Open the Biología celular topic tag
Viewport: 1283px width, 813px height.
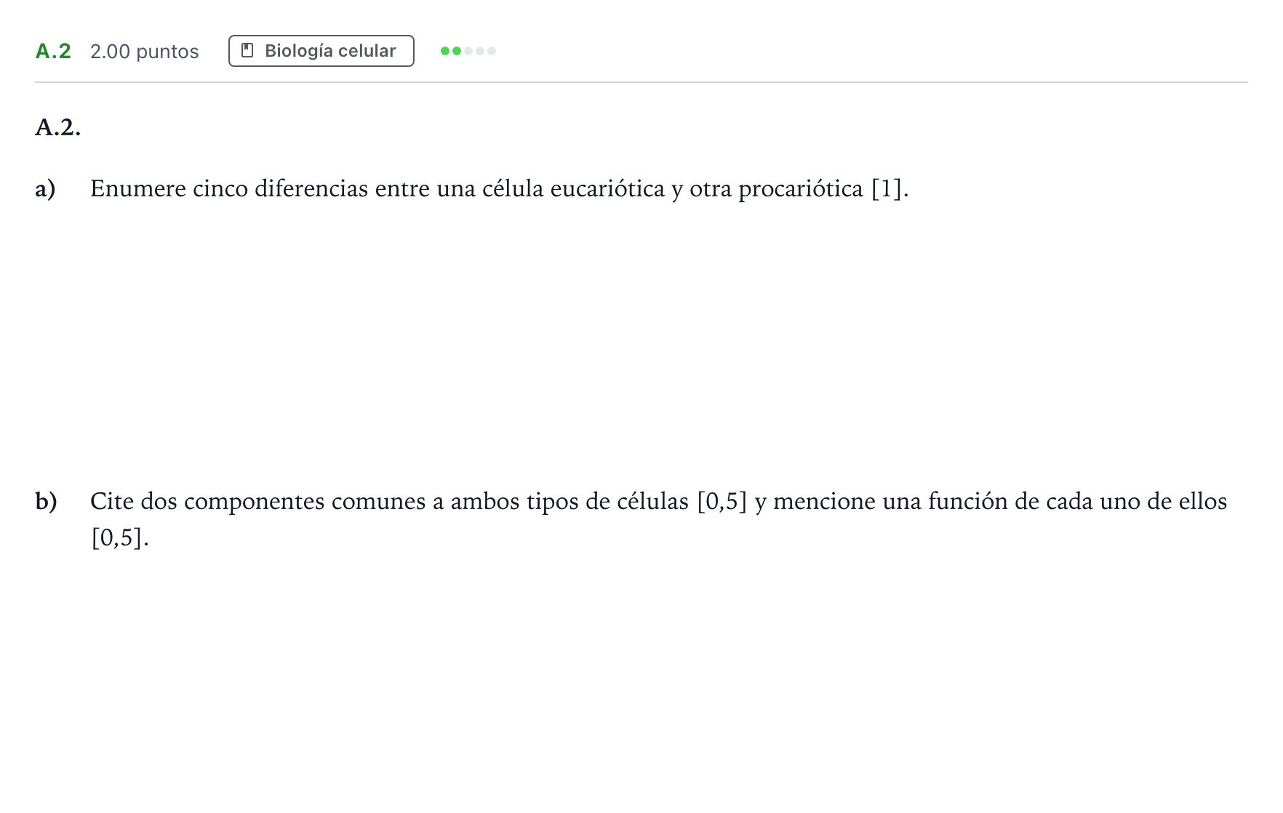(x=321, y=51)
